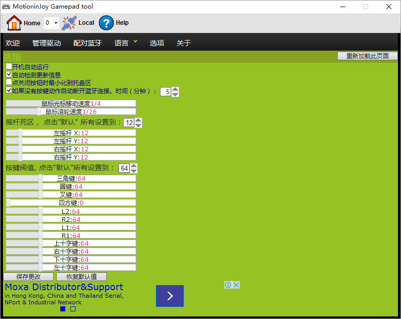Open the 管理驱动 tab
This screenshot has width=401, height=319.
click(x=47, y=43)
